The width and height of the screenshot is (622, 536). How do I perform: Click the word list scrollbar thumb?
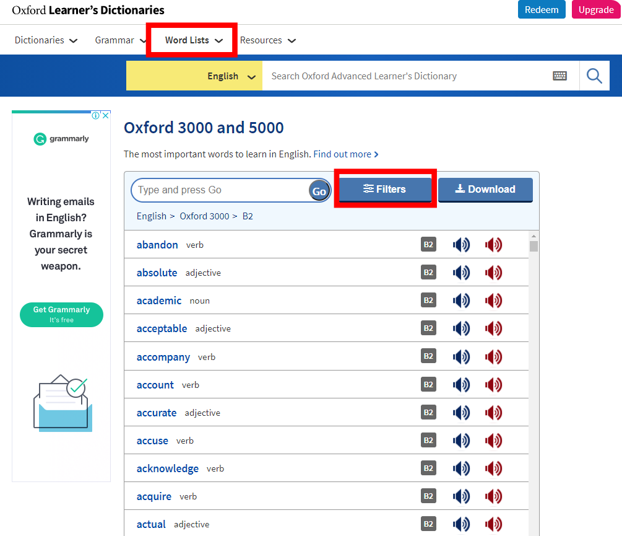[533, 246]
